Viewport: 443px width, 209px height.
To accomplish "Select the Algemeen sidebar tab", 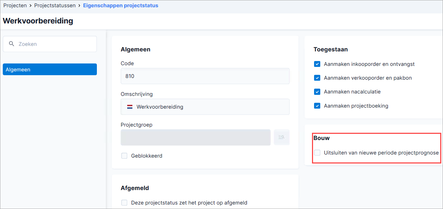I will click(x=50, y=69).
